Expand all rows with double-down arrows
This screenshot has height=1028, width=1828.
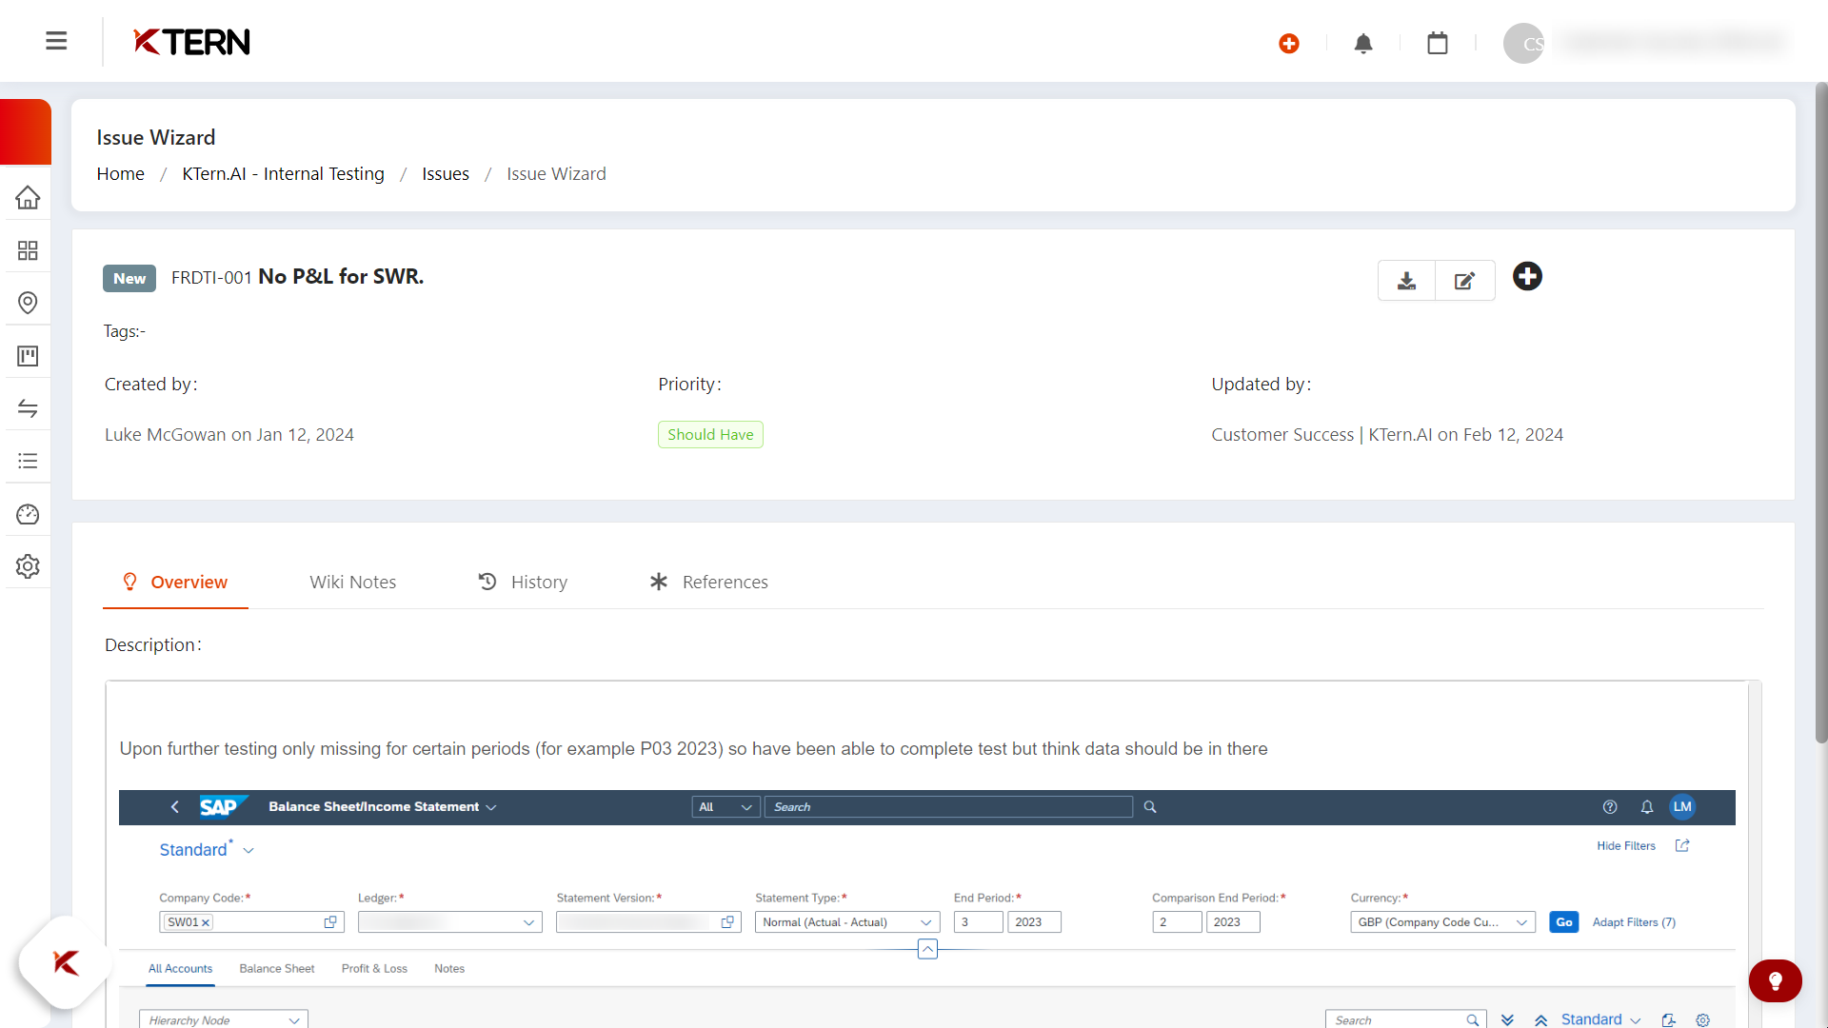[1507, 1019]
